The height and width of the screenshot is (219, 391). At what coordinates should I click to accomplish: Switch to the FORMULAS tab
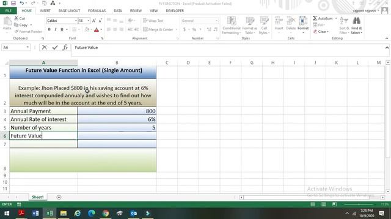point(97,11)
